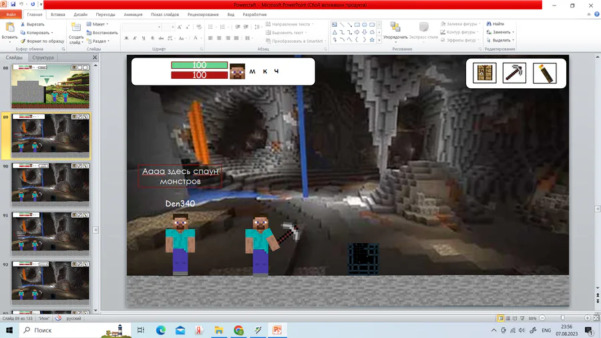Screen dimensions: 601x338
Task: Select the down arrow shape
Action: [365, 32]
